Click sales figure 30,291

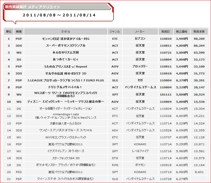(199, 81)
